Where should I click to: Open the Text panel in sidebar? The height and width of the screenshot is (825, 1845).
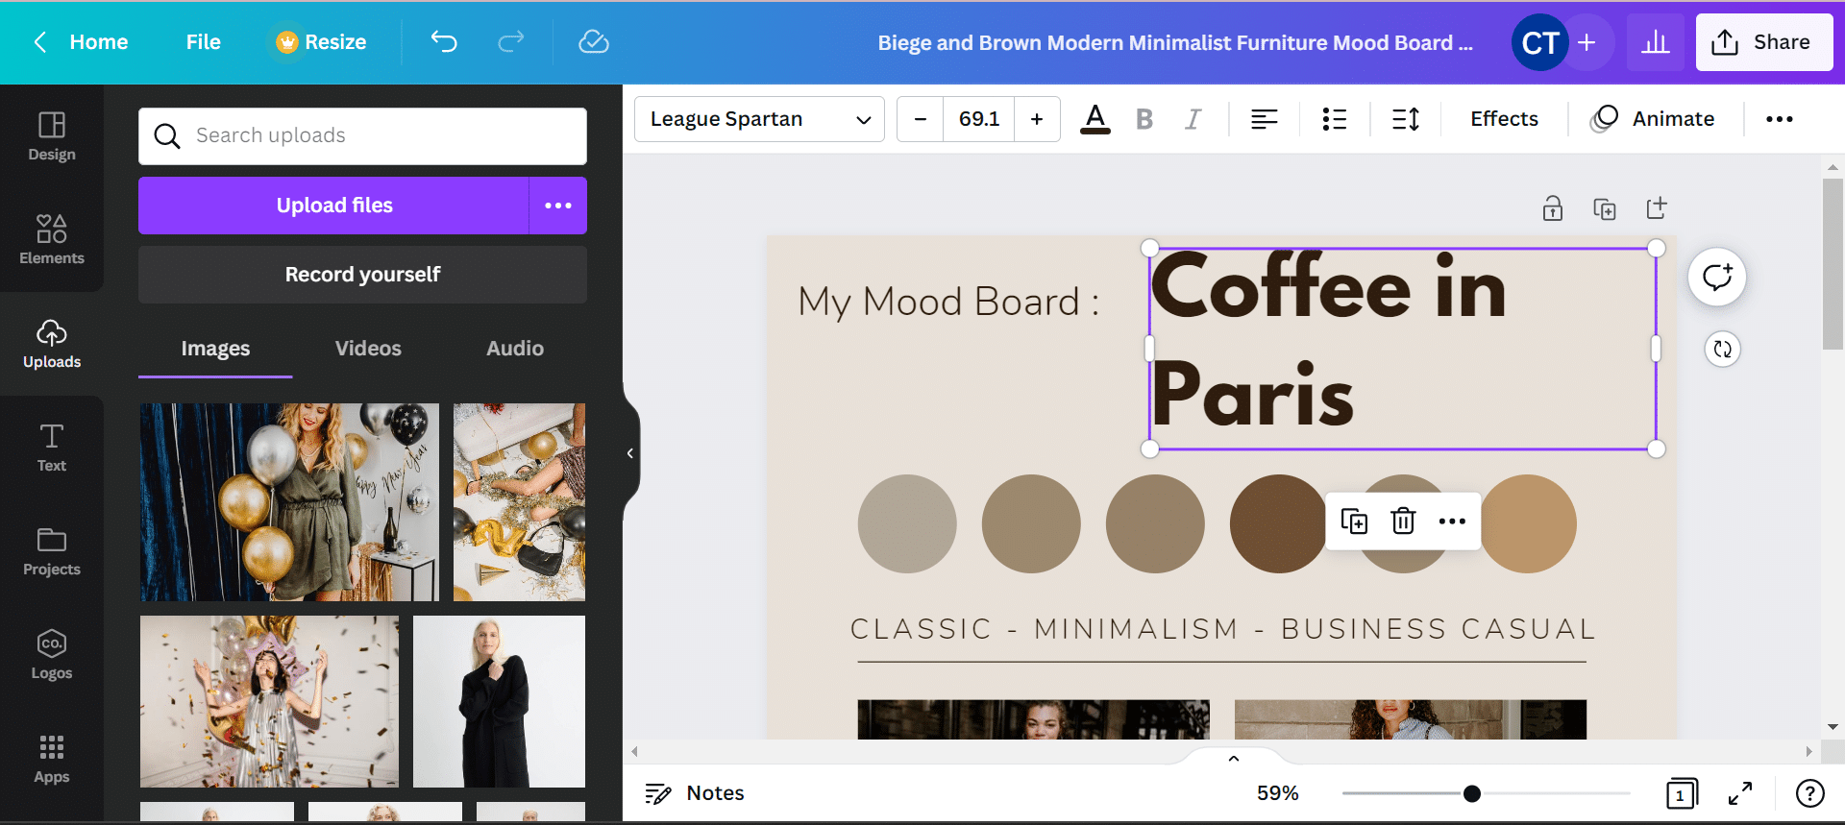pos(52,448)
